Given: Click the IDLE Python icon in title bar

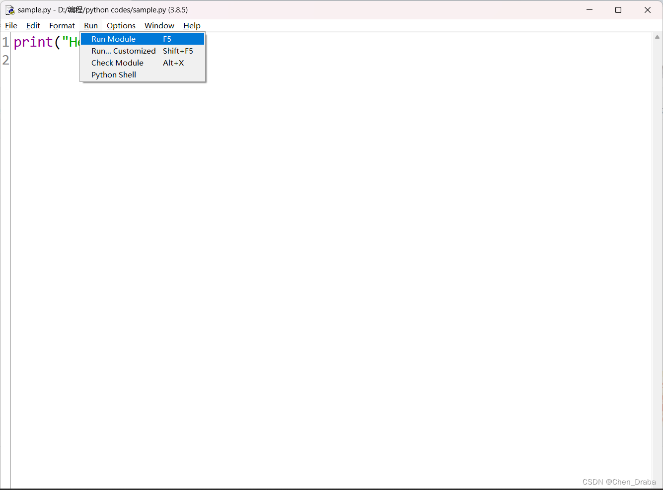Looking at the screenshot, I should 10,10.
